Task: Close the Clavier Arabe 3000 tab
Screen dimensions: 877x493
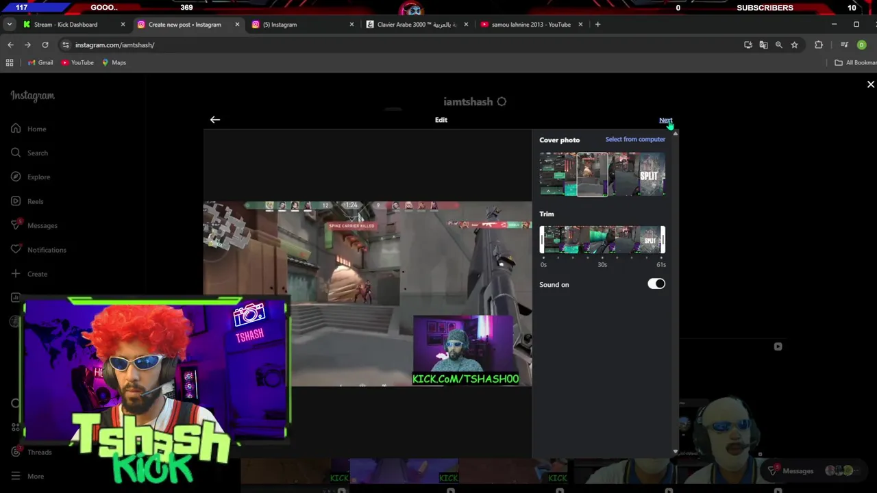Action: pos(466,25)
